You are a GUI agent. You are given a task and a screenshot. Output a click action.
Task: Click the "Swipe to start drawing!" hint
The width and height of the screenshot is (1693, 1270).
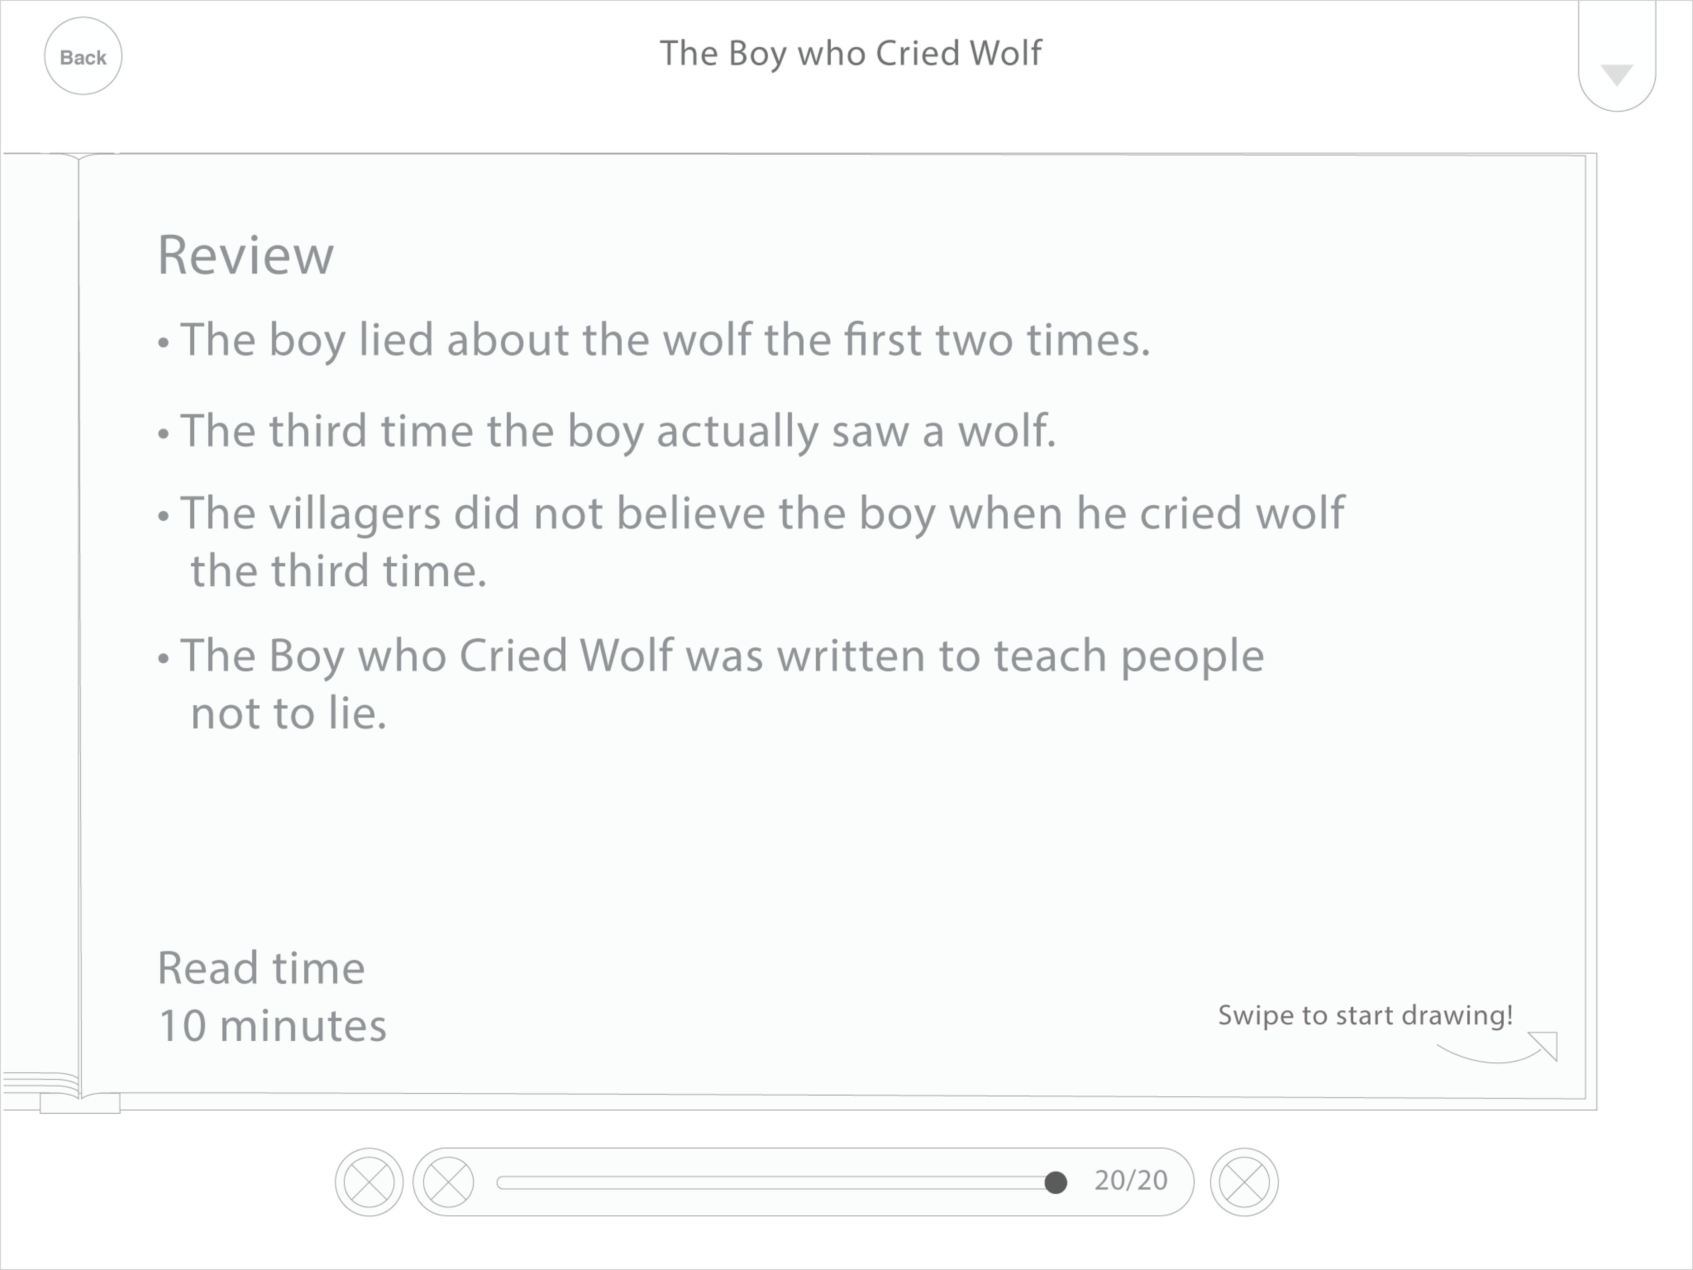tap(1365, 1015)
